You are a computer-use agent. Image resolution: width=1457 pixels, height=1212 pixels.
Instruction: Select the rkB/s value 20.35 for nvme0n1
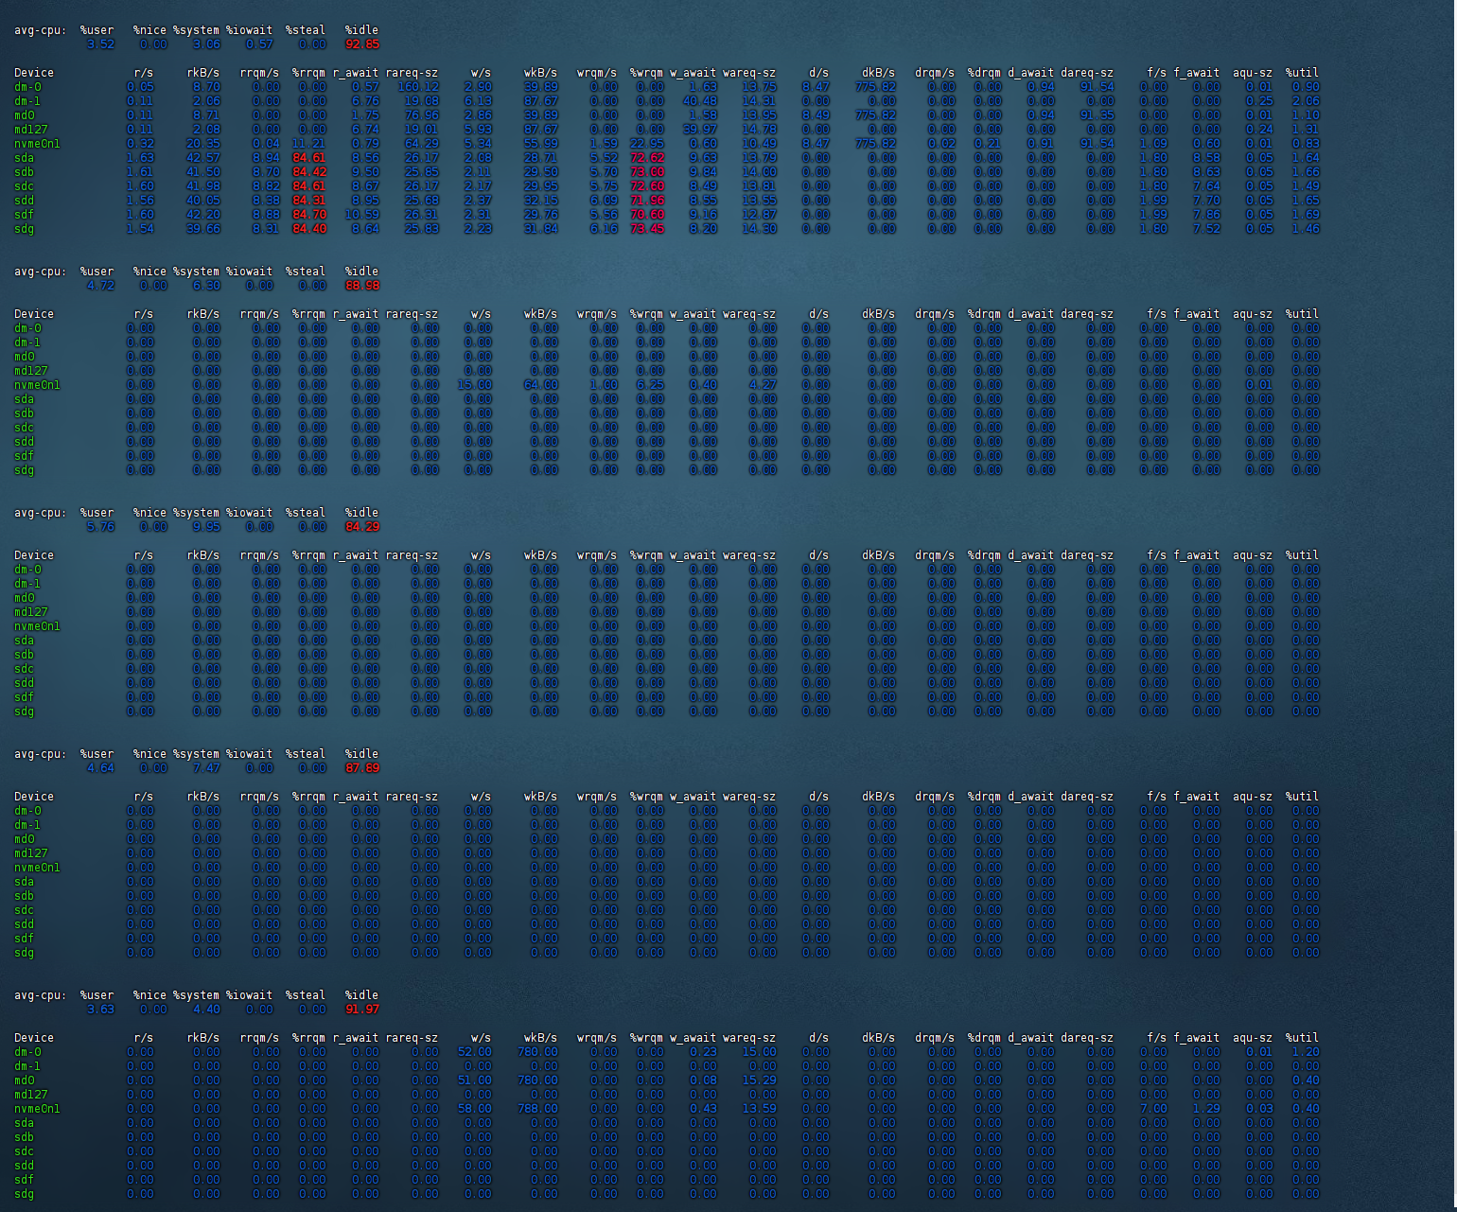pos(203,144)
